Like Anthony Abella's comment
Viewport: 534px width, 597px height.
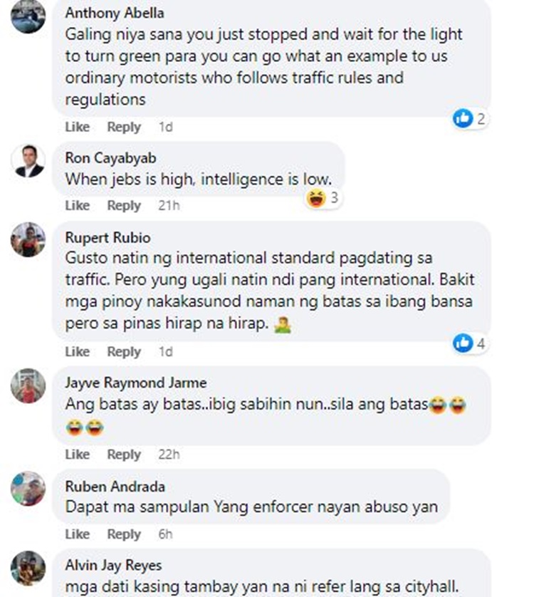click(x=78, y=127)
